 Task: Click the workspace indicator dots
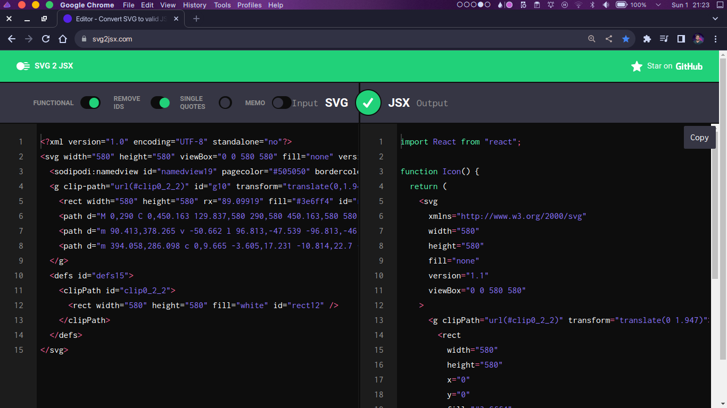(x=474, y=5)
